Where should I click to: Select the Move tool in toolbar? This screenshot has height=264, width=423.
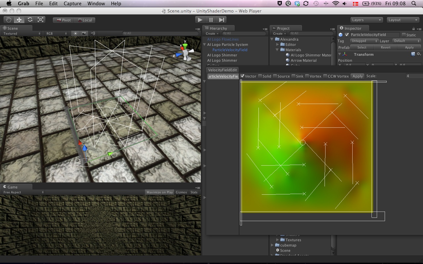coord(19,20)
